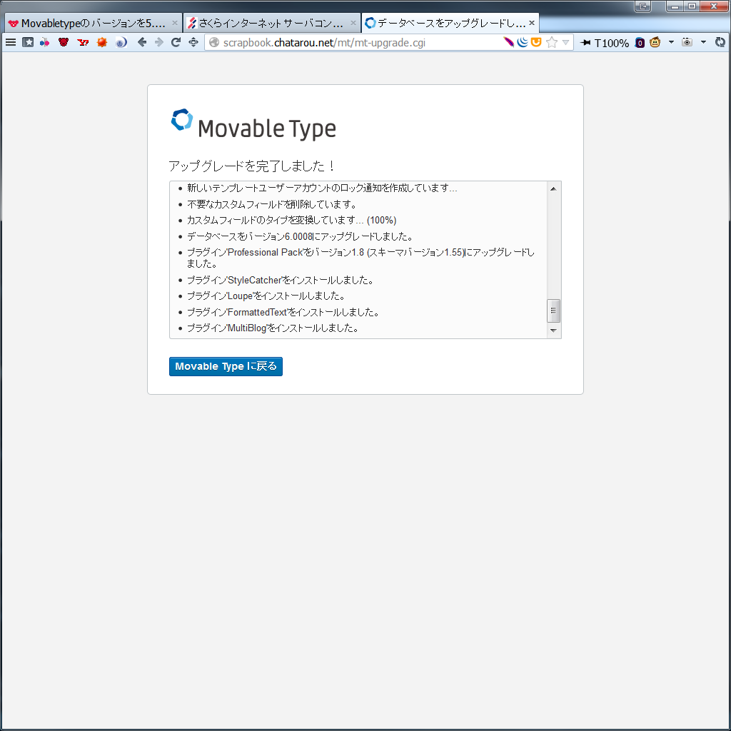Click the blue swirl toolbar icon
This screenshot has height=731, width=731.
pyautogui.click(x=121, y=42)
